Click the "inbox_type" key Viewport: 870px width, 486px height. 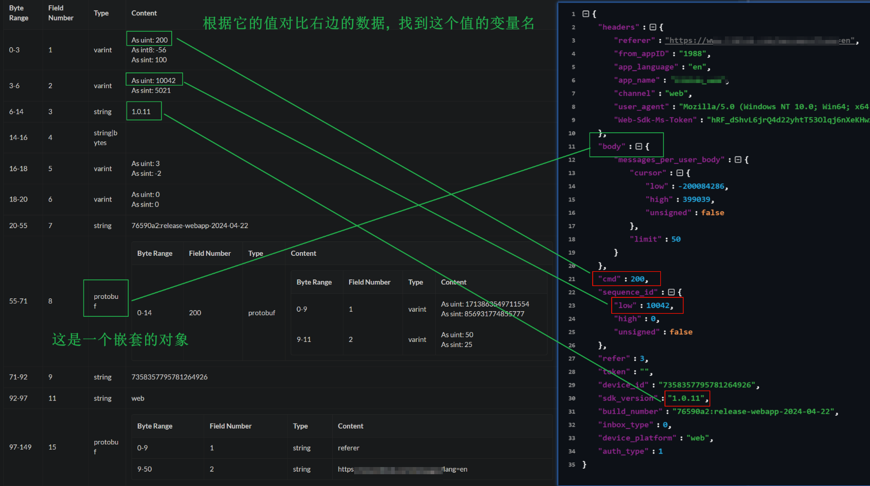(x=625, y=425)
